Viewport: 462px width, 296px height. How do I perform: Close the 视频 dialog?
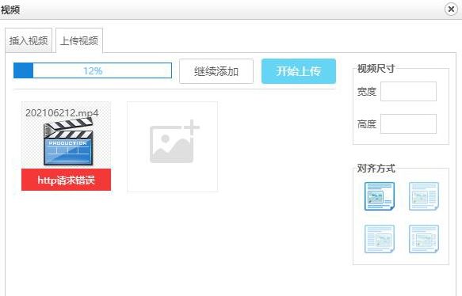pyautogui.click(x=451, y=9)
